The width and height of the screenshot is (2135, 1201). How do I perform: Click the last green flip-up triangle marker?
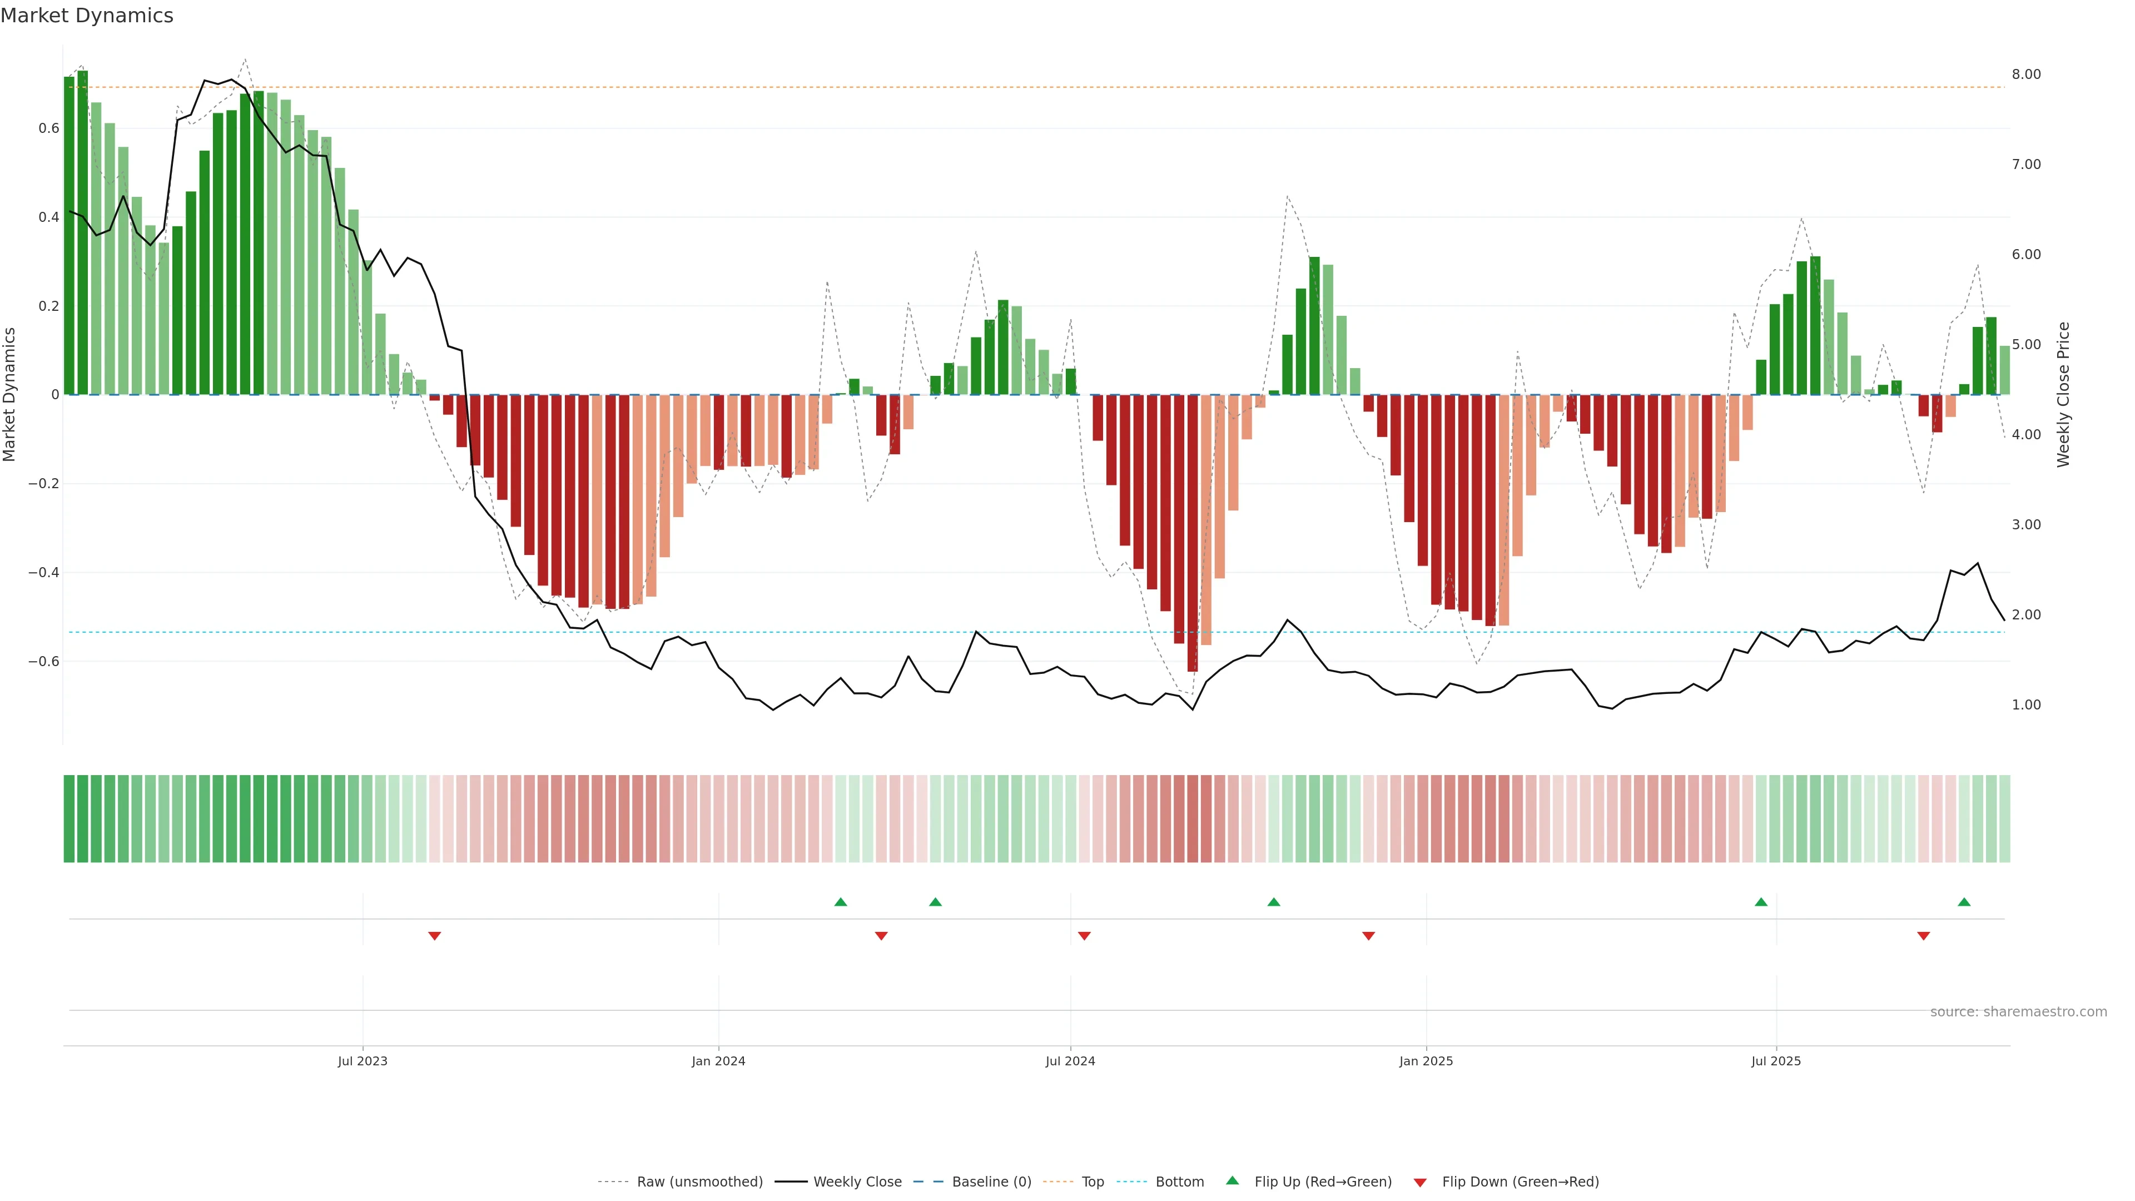tap(1963, 902)
